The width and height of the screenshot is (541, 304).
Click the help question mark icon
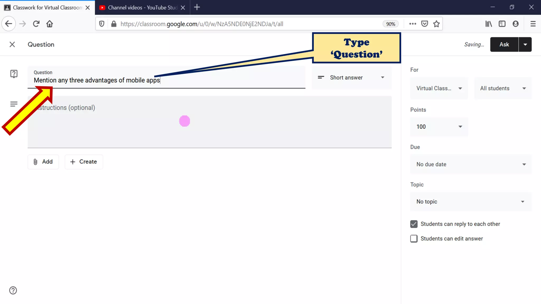click(13, 290)
